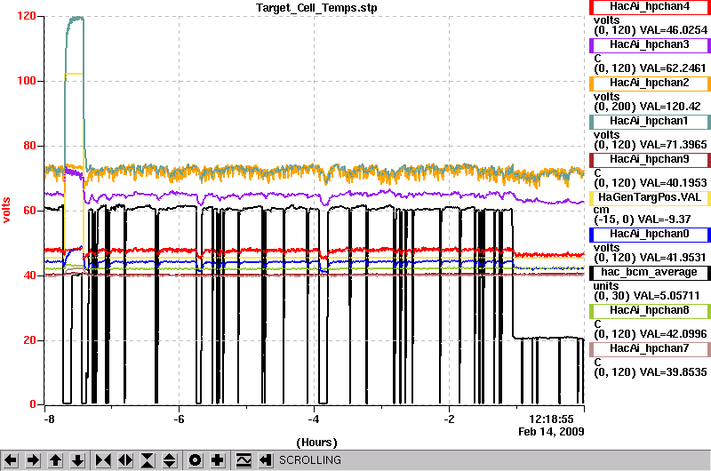Click the date Feb 14, 2009
Screen dimensions: 711x471
click(551, 432)
